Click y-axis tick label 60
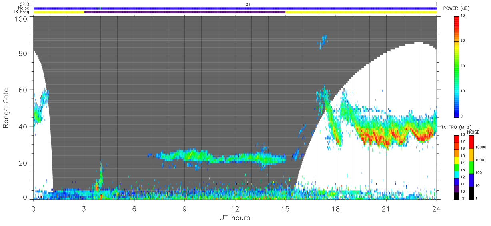491x226 pixels. (23, 90)
